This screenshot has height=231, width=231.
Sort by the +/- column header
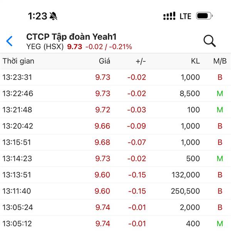141,61
